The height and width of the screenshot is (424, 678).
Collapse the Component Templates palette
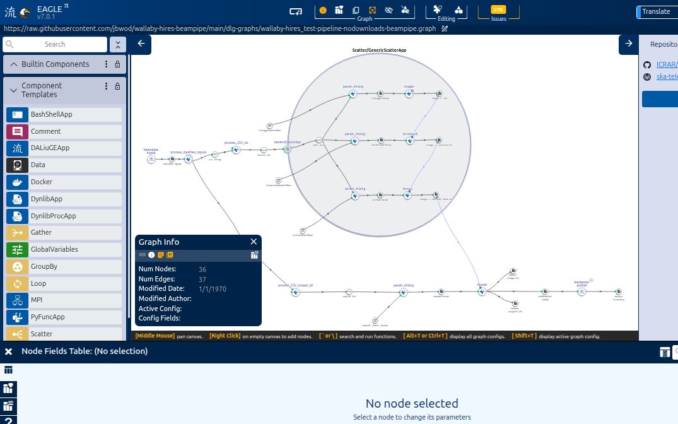coord(13,90)
